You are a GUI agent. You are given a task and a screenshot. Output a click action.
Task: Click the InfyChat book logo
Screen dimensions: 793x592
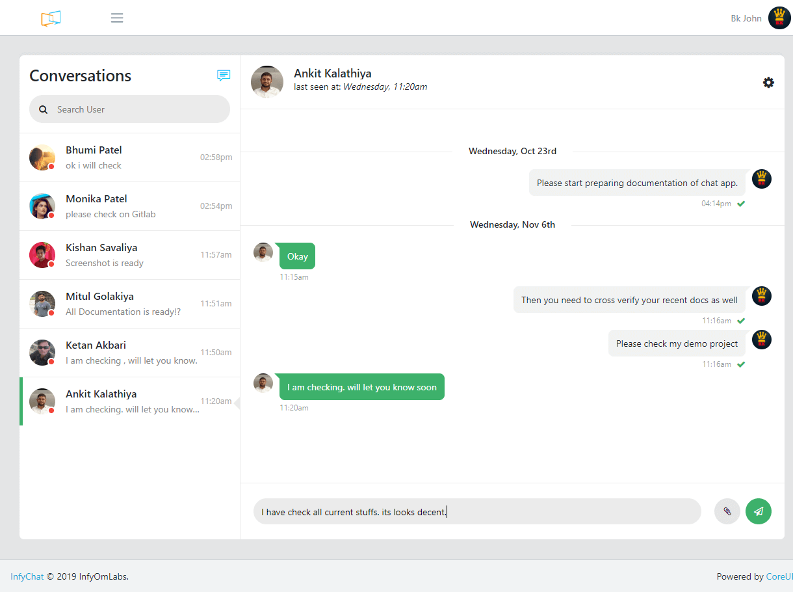51,18
